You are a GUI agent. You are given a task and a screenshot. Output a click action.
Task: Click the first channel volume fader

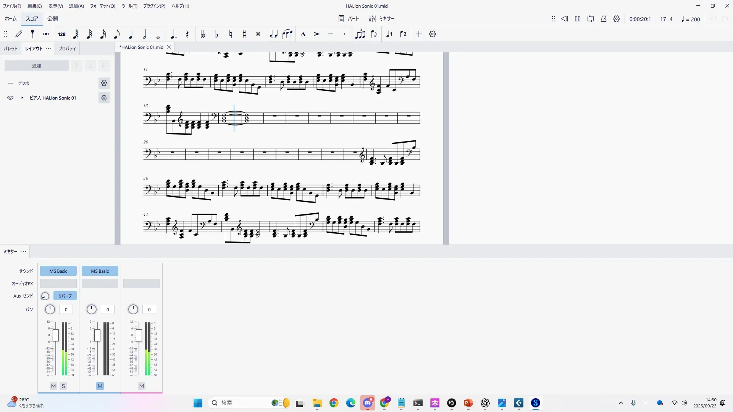56,335
